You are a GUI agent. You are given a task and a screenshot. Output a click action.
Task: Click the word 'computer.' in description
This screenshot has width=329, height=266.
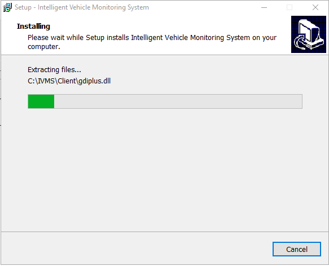click(x=44, y=47)
